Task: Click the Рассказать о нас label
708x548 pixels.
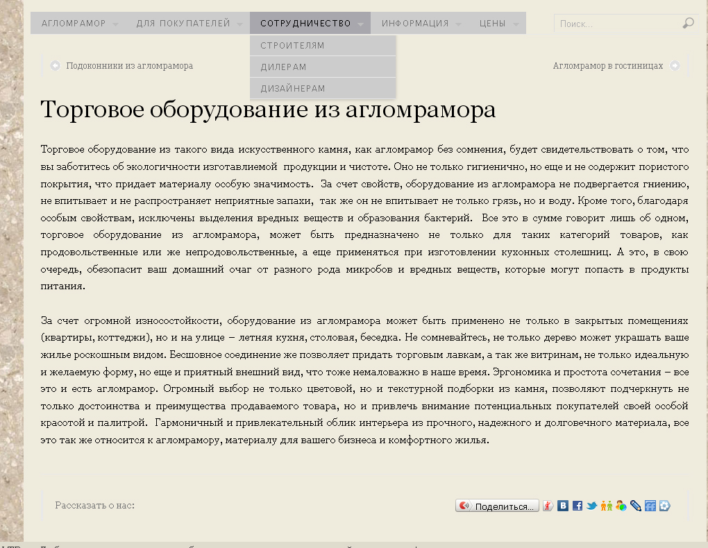Action: point(95,506)
